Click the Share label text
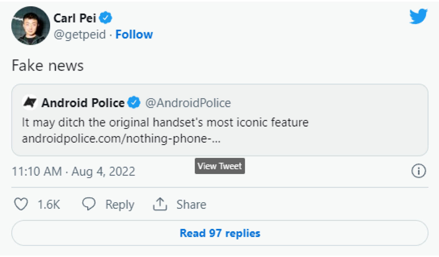This screenshot has height=257, width=439. point(191,205)
